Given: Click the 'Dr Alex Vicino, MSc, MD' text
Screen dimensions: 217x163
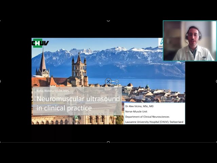Looking at the screenshot, I should tap(139, 106).
